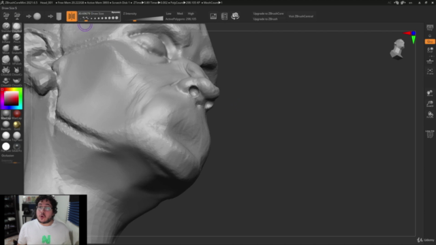Toggle Ambient Occlusion option
Viewport: 436px width, 245px height.
click(x=7, y=156)
